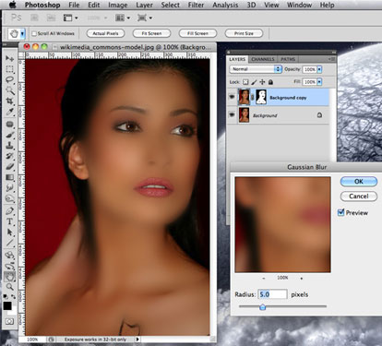The height and width of the screenshot is (346, 382).
Task: Open the Image menu
Action: [x=118, y=5]
